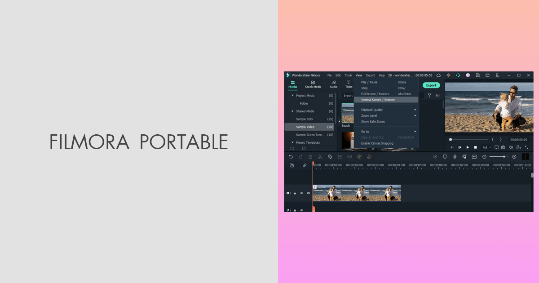Click the scissors split tool in the toolbar
Viewport: 539px width, 283px height.
pos(320,157)
